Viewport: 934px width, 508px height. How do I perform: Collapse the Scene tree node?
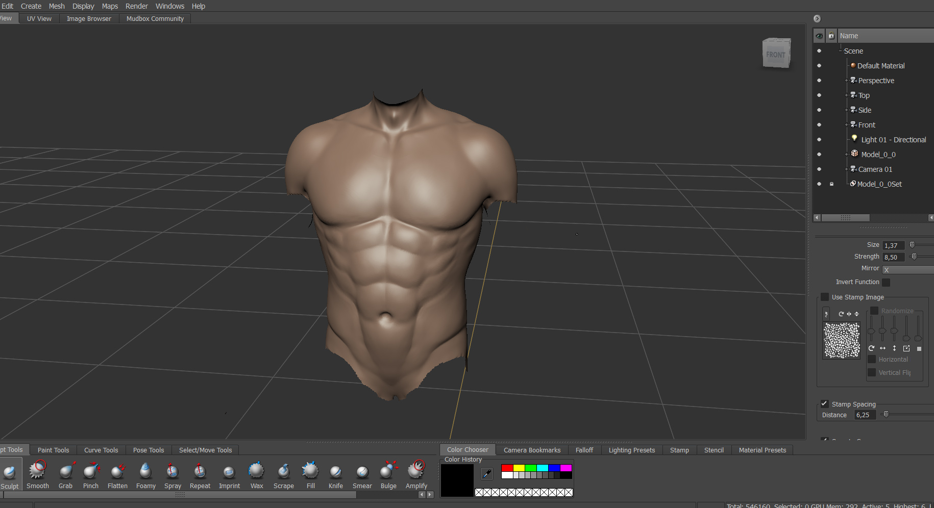[840, 51]
